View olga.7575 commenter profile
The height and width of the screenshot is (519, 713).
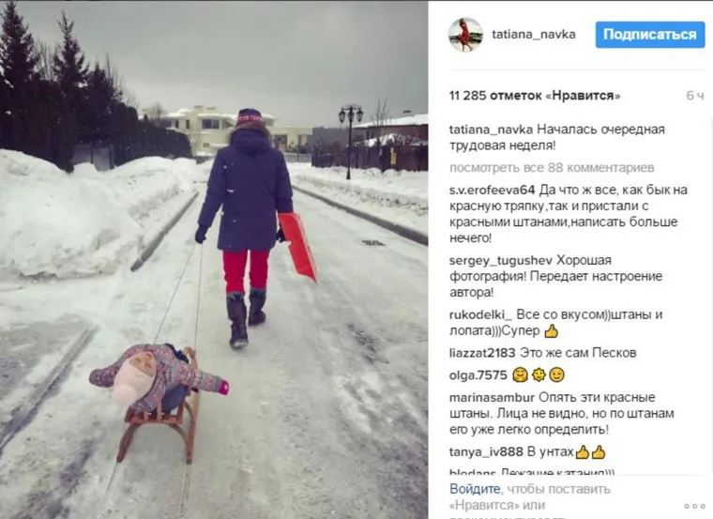[478, 375]
